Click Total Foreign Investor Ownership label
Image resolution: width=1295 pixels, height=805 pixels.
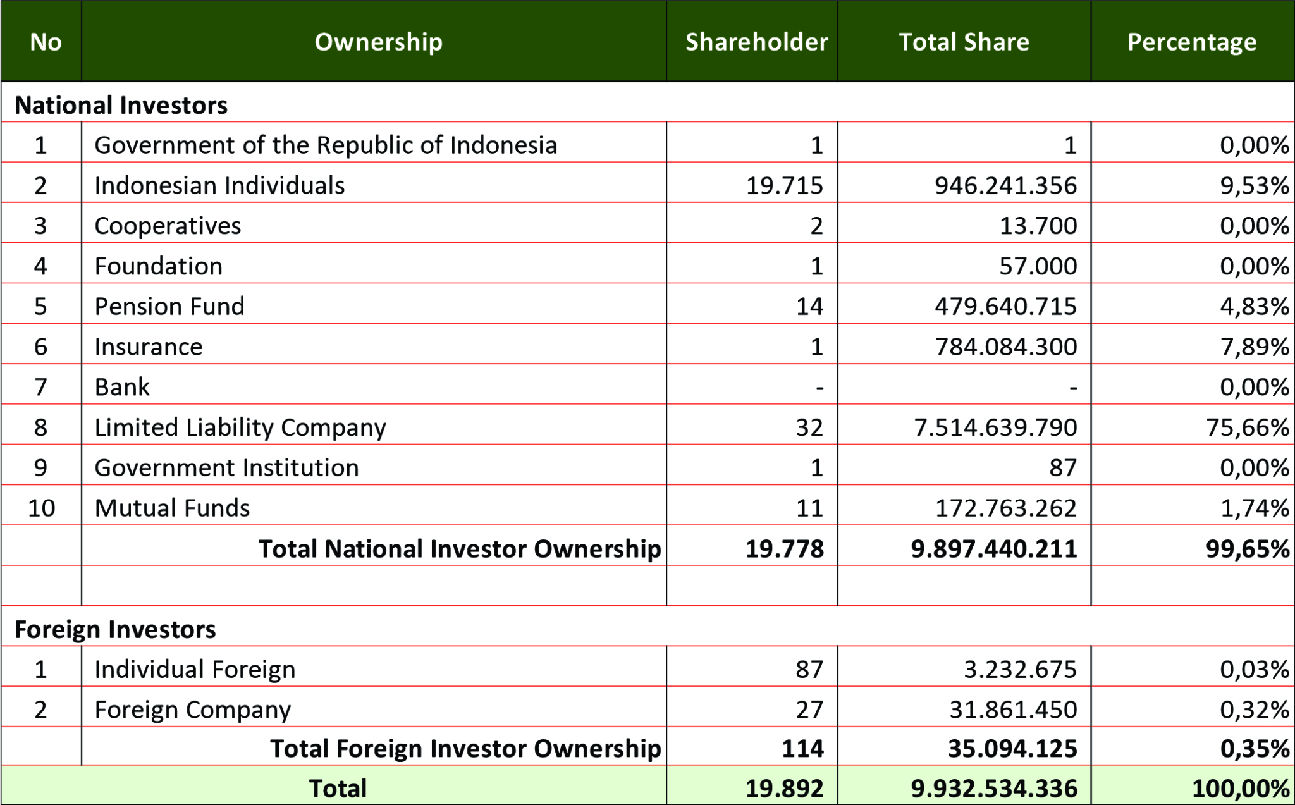[465, 748]
